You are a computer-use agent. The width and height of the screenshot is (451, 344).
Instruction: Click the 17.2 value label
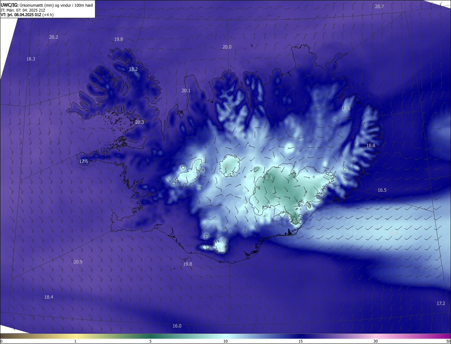(x=441, y=303)
